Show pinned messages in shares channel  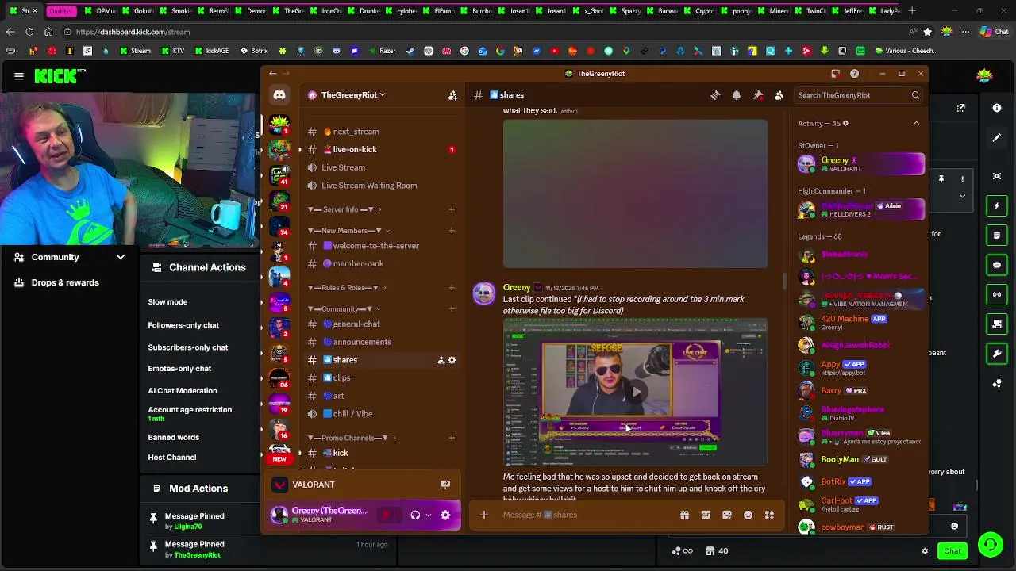(758, 95)
